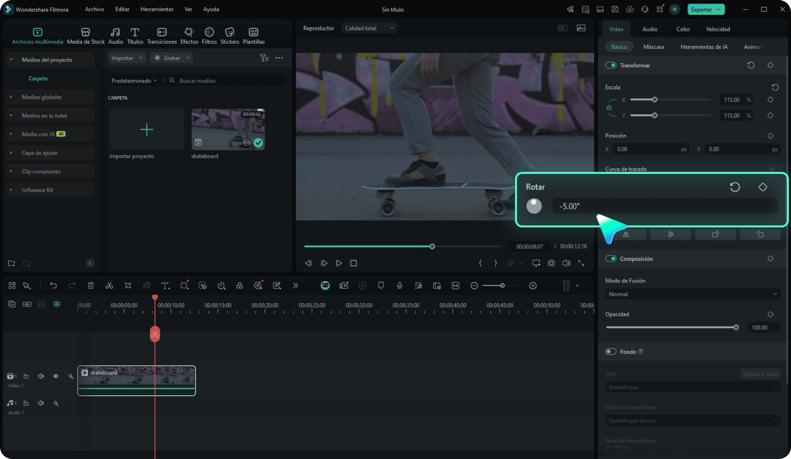791x459 pixels.
Task: Open the Ayuda menu
Action: coord(211,9)
